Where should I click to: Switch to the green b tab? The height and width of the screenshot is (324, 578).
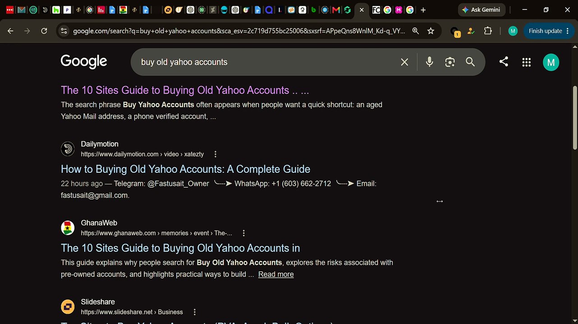(314, 10)
